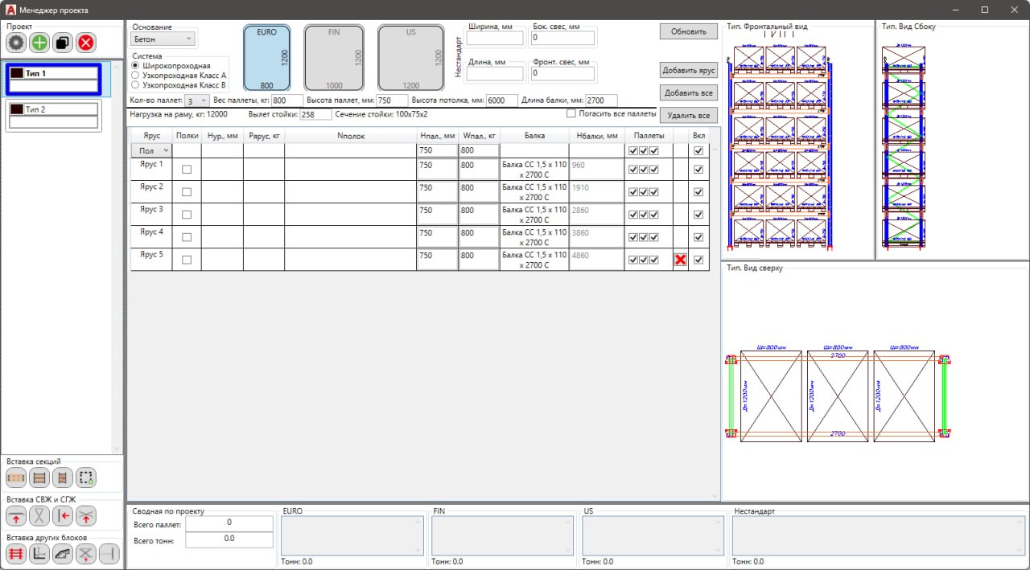Screen dimensions: 1030x570
Task: Click the duplicate type icon
Action: 63,43
